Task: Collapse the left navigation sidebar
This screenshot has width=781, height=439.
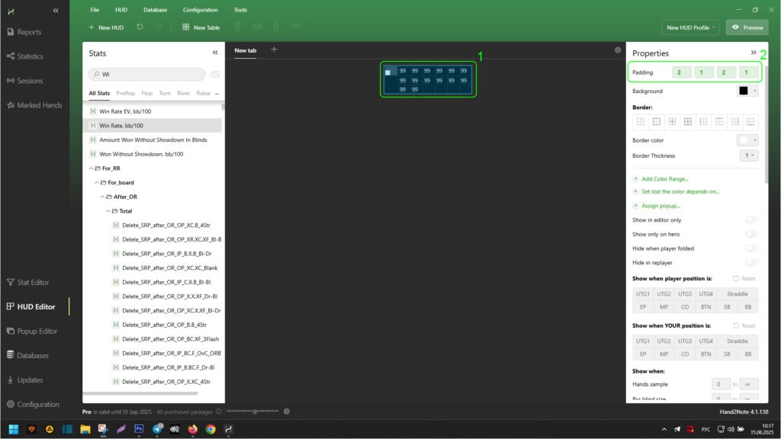Action: click(x=56, y=11)
